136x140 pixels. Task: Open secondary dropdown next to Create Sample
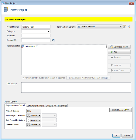pos(49,125)
